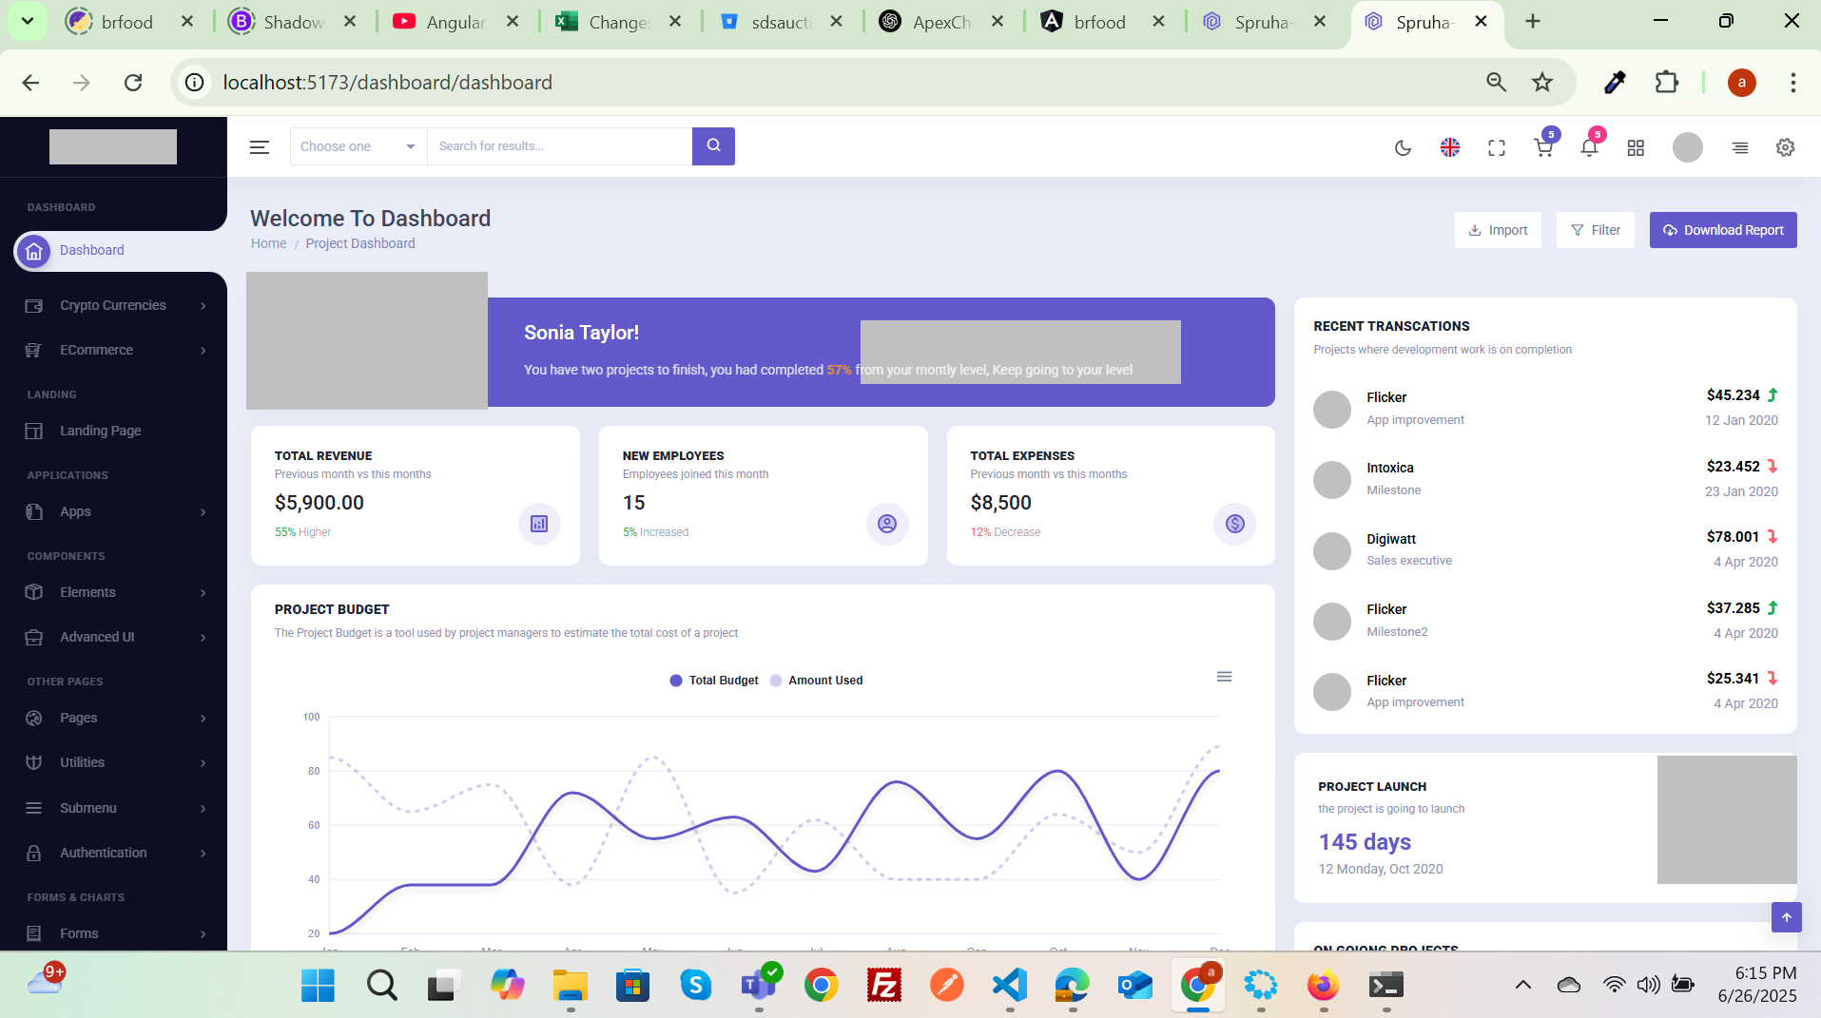The height and width of the screenshot is (1018, 1821).
Task: Click Home breadcrumb link
Action: point(268,243)
